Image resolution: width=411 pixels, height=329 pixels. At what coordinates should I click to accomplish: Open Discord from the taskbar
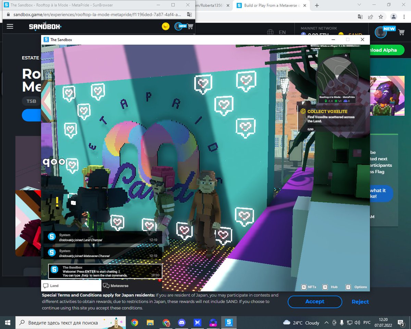tap(182, 322)
